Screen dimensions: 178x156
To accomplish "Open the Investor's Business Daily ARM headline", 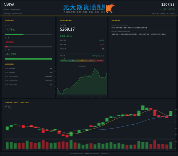I will [x=138, y=34].
